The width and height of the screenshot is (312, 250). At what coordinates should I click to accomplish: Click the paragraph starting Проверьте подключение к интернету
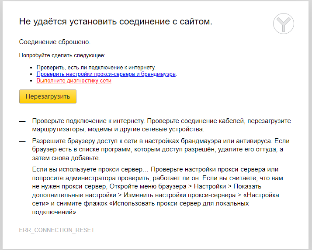click(x=161, y=125)
